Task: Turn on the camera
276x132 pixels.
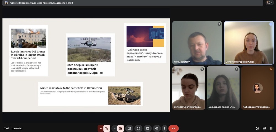Action: tap(120, 128)
